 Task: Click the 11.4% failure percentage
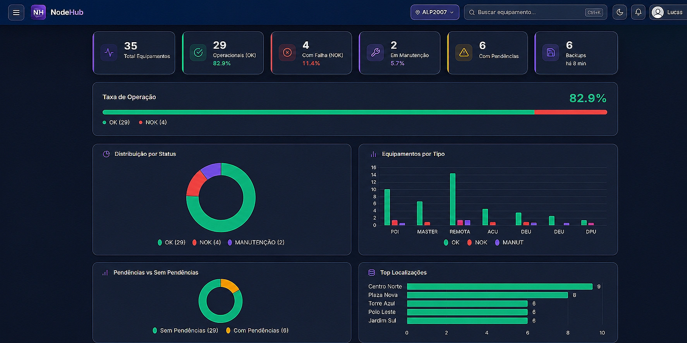click(x=311, y=63)
